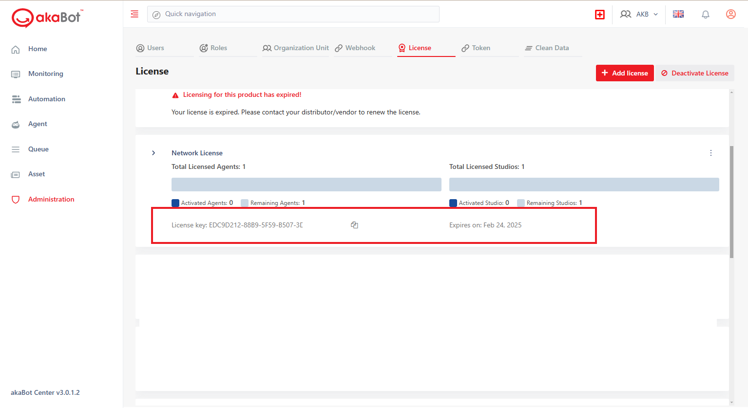Collapse the sidebar with the hamburger icon
The image size is (748, 408).
tap(134, 14)
